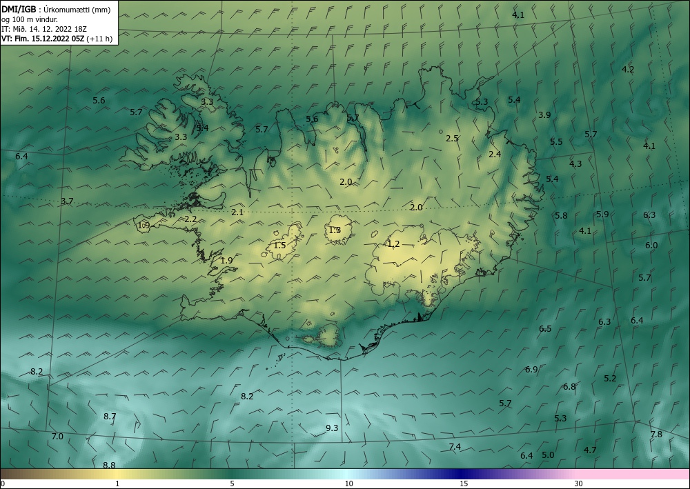Click the map value '9.3'
Image resolution: width=690 pixels, height=489 pixels.
click(x=332, y=428)
